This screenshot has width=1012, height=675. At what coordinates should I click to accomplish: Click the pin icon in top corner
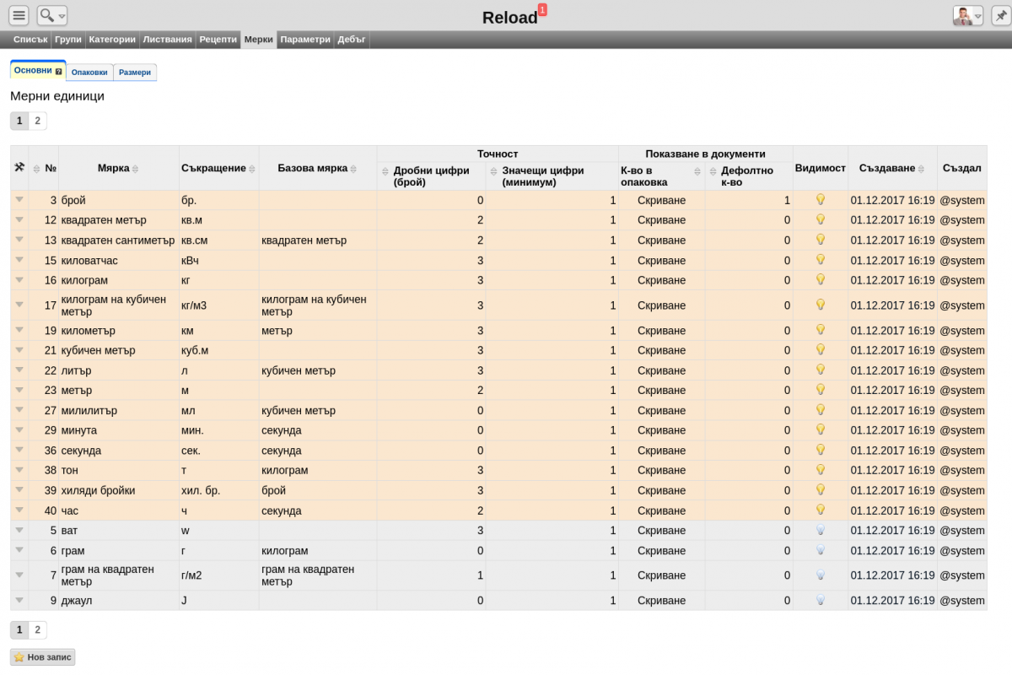tap(999, 16)
